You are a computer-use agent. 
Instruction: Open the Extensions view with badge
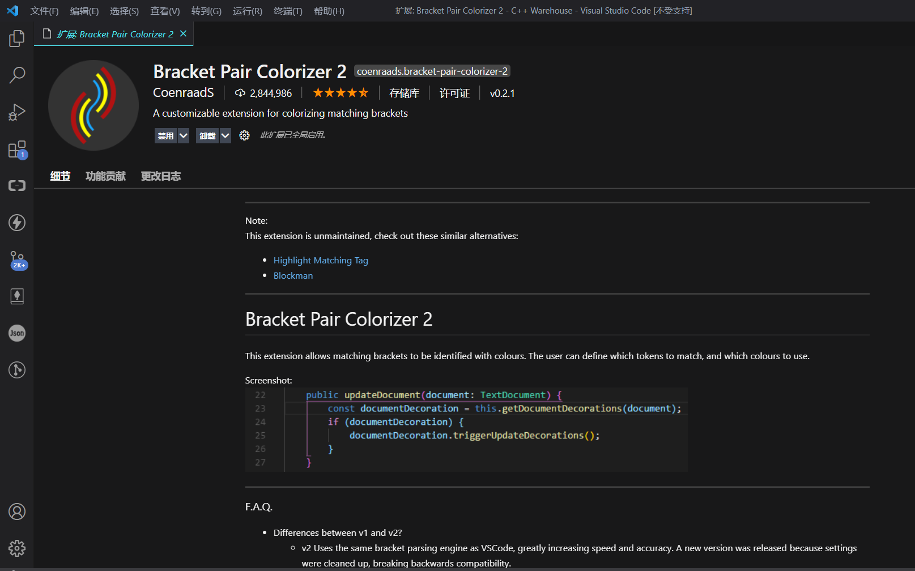[x=17, y=150]
